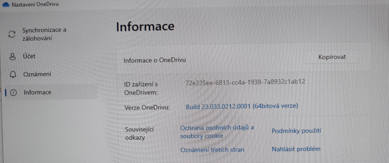Viewport: 389px width, 163px height.
Task: Click the Účet person icon
Action: coord(12,56)
